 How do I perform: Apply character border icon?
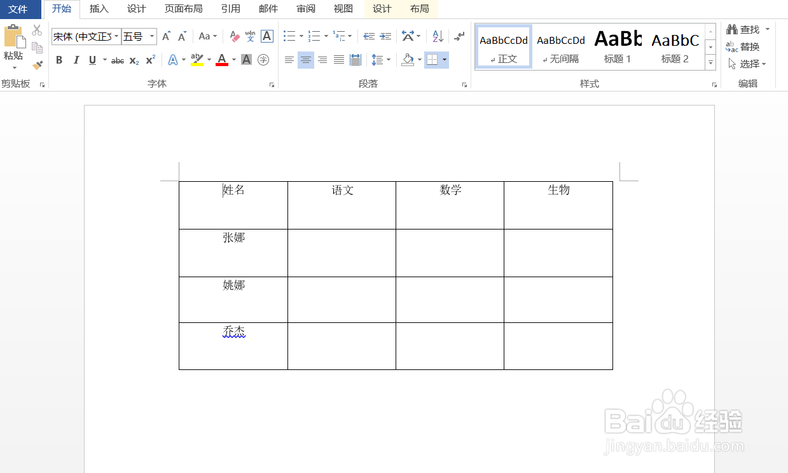click(267, 36)
